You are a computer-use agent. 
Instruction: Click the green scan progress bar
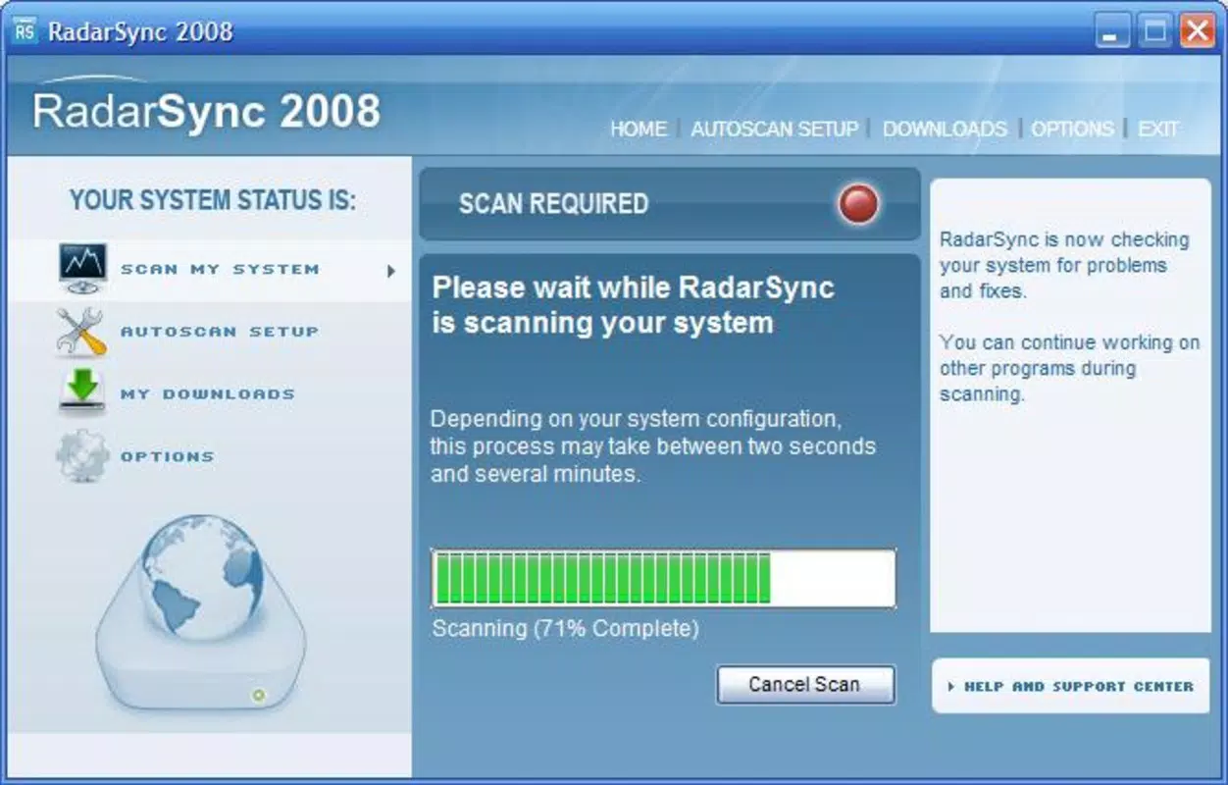click(x=664, y=578)
